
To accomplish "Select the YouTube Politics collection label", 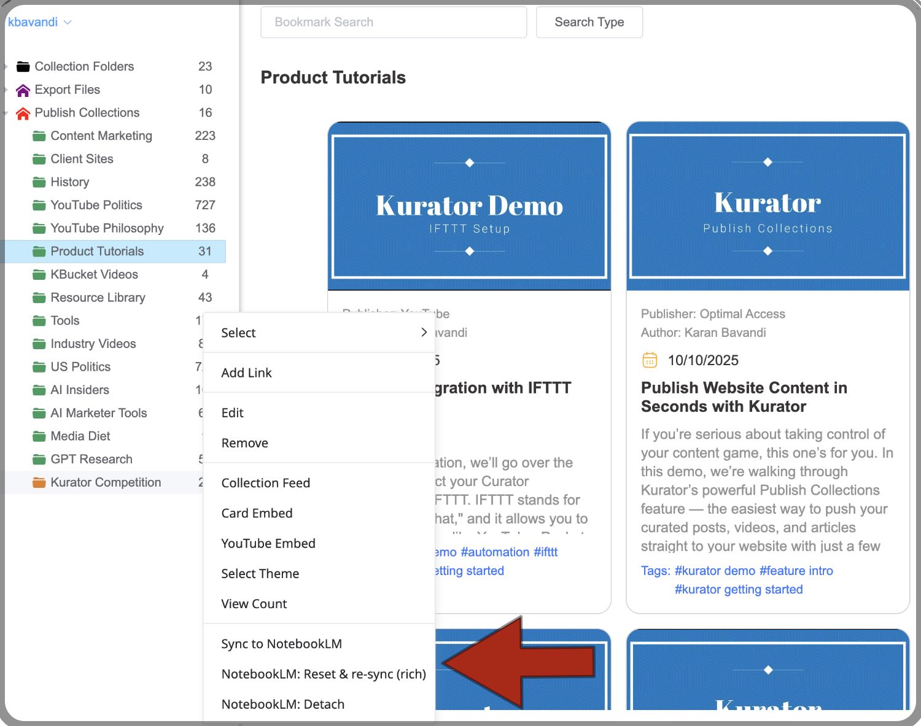I will [96, 205].
